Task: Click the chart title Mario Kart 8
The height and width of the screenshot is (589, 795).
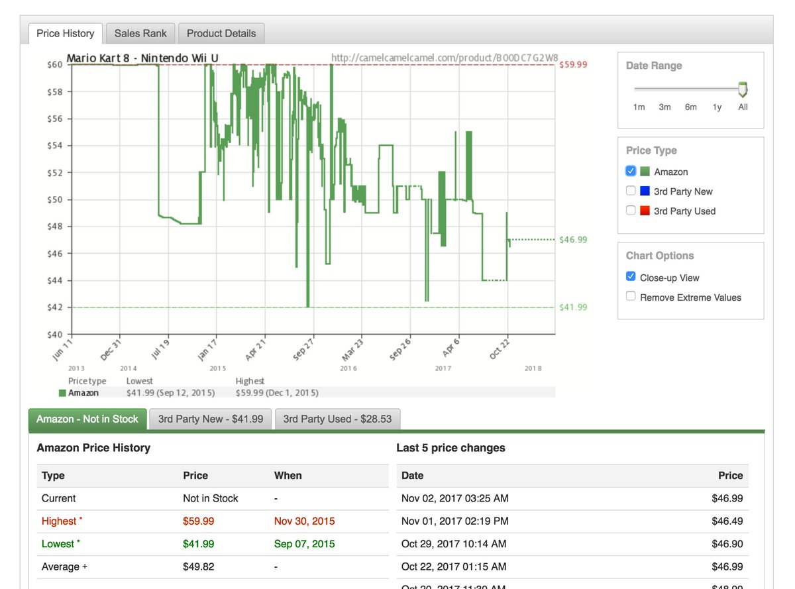Action: tap(142, 58)
